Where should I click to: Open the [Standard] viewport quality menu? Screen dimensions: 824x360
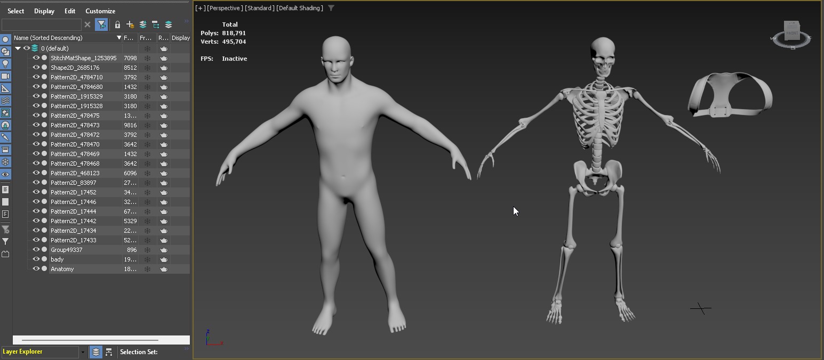point(259,8)
